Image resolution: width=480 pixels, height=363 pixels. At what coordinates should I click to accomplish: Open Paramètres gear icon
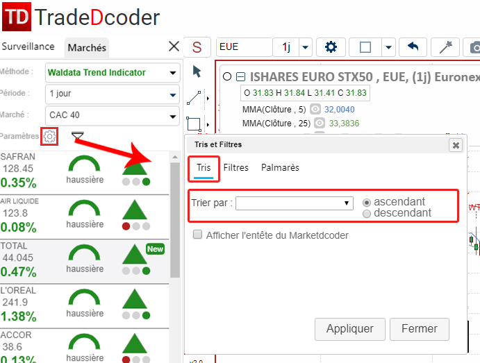[x=49, y=137]
